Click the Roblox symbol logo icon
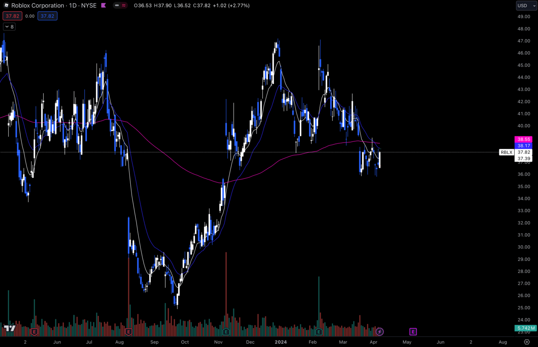This screenshot has height=347, width=538. 6,5
